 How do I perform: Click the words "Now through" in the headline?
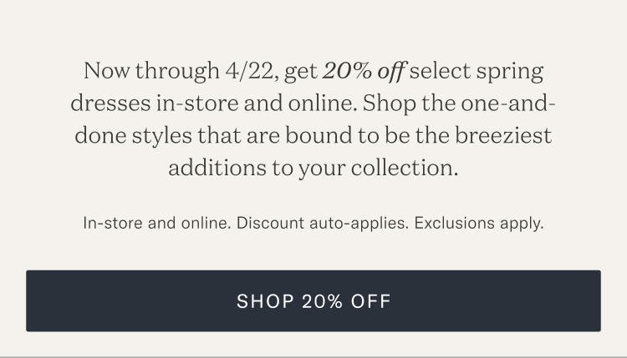click(151, 71)
